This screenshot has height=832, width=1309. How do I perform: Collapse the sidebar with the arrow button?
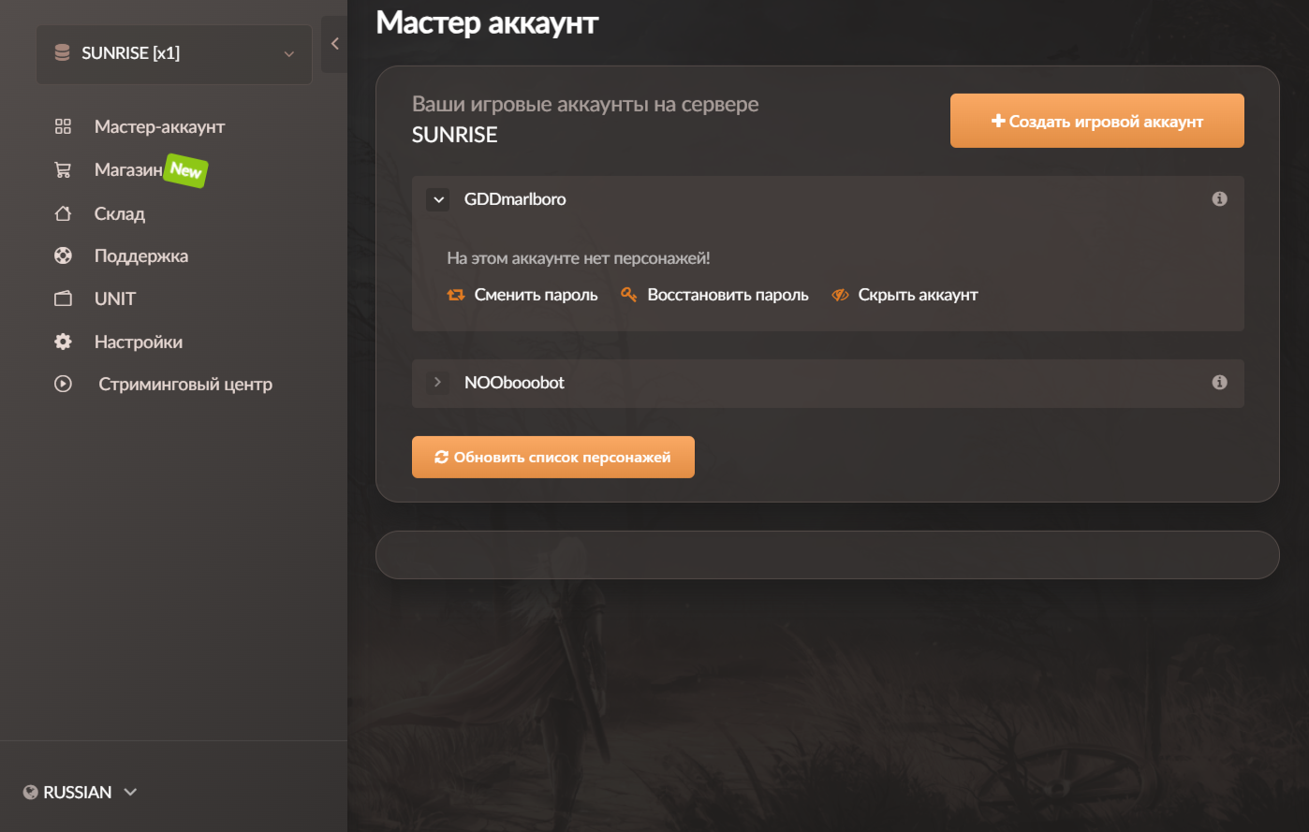coord(334,44)
